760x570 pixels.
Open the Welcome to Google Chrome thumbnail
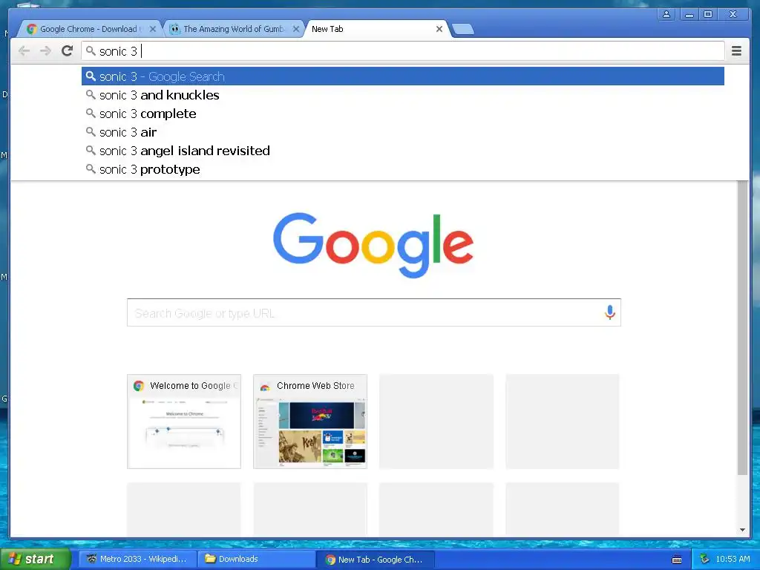(184, 422)
